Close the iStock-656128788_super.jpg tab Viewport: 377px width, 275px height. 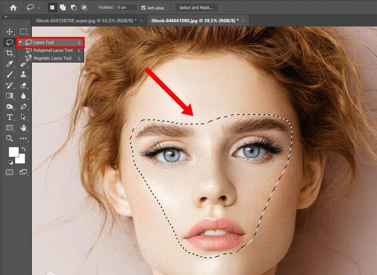point(141,21)
